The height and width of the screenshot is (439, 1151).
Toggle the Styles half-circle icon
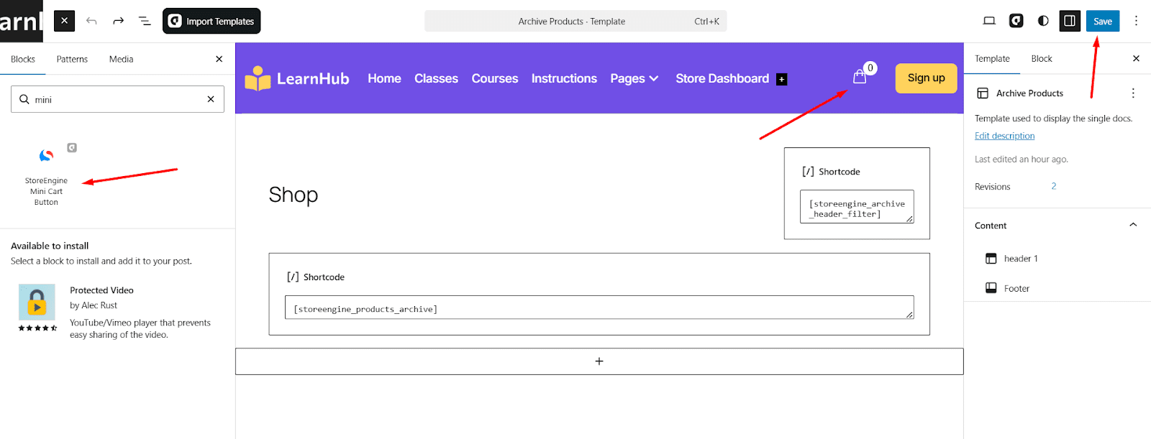click(x=1043, y=21)
